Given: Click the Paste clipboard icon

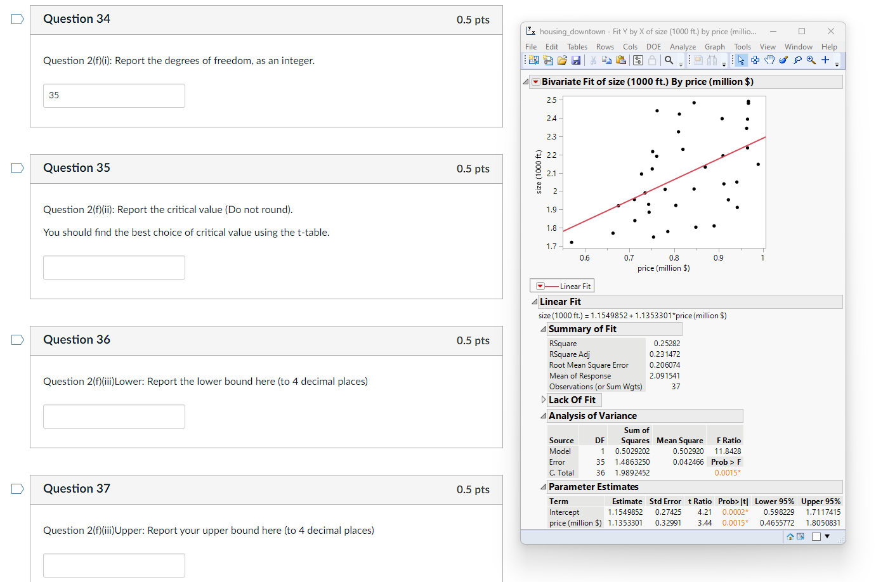Looking at the screenshot, I should (621, 60).
